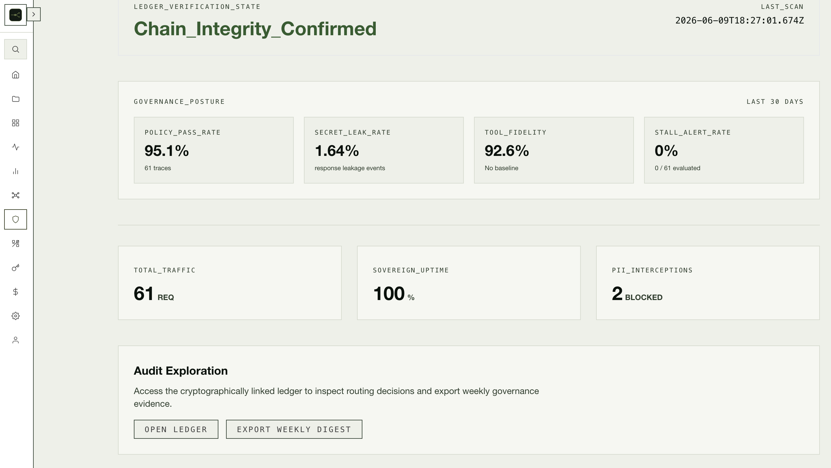The width and height of the screenshot is (831, 468).
Task: Click the '61 traces' text
Action: pos(158,168)
